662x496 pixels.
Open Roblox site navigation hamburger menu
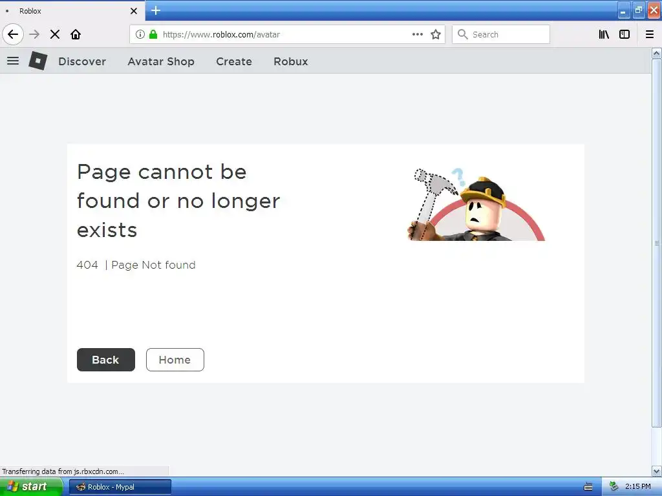coord(13,61)
